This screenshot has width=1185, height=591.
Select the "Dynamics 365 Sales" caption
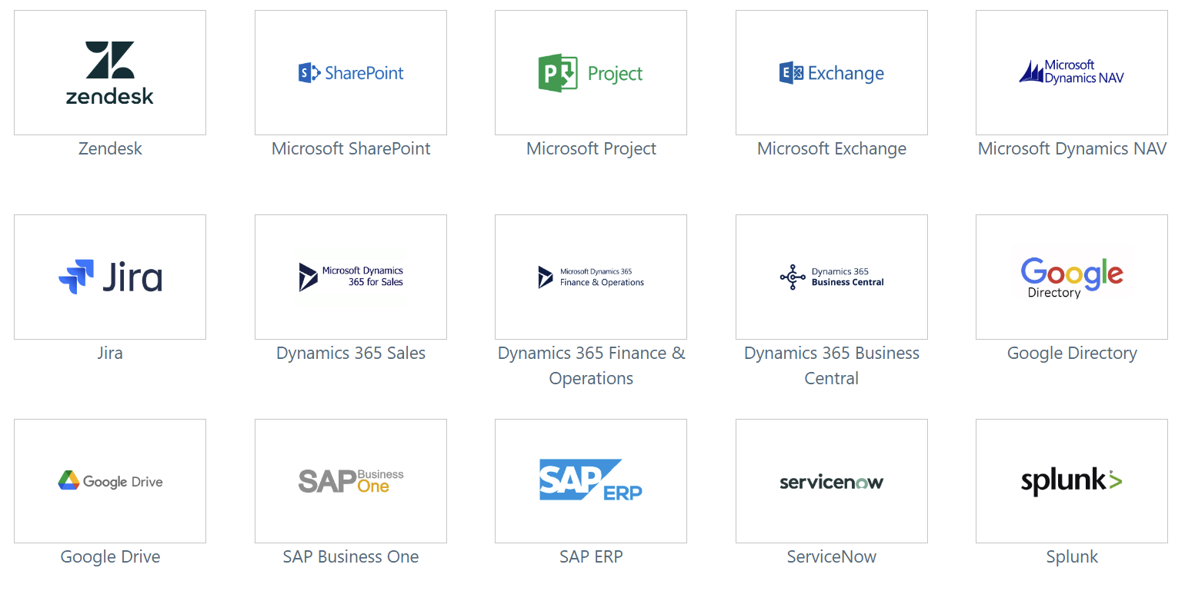click(x=351, y=354)
